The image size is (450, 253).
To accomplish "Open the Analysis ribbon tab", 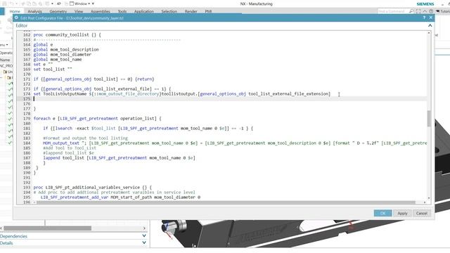I will (34, 11).
